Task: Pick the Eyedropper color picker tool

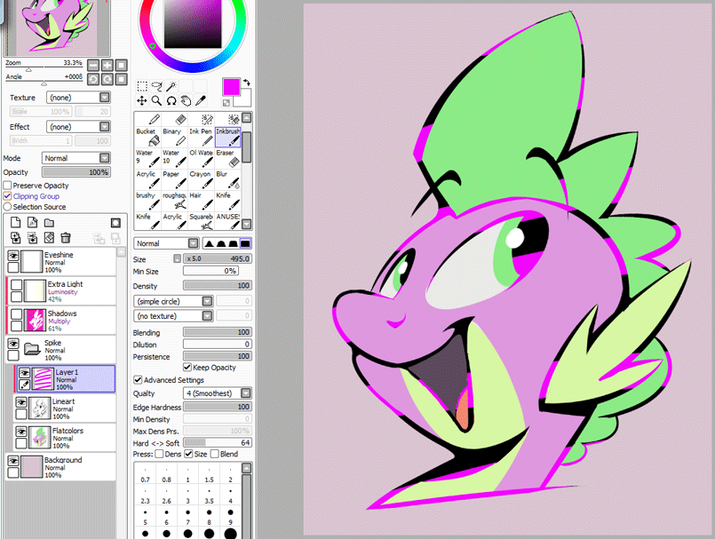Action: tap(202, 101)
